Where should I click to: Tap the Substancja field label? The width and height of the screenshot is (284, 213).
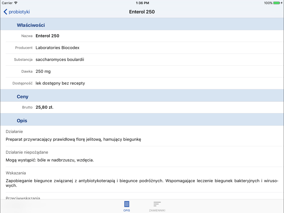coord(23,60)
